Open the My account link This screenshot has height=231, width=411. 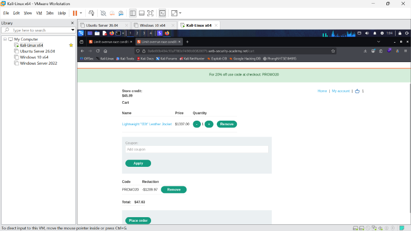(x=341, y=91)
